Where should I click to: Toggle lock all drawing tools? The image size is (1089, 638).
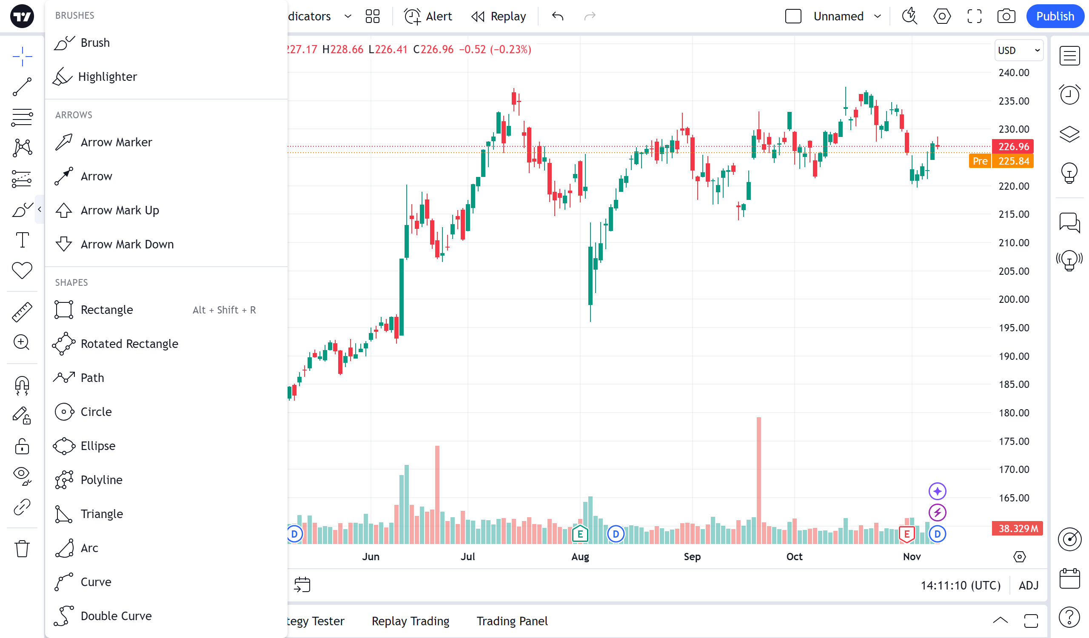point(22,447)
